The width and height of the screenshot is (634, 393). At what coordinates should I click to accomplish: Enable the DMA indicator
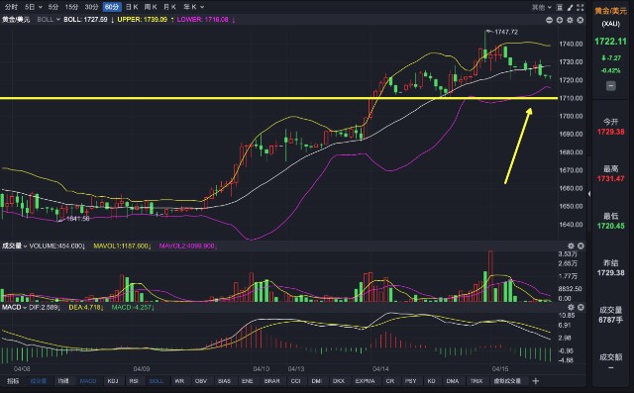click(453, 381)
